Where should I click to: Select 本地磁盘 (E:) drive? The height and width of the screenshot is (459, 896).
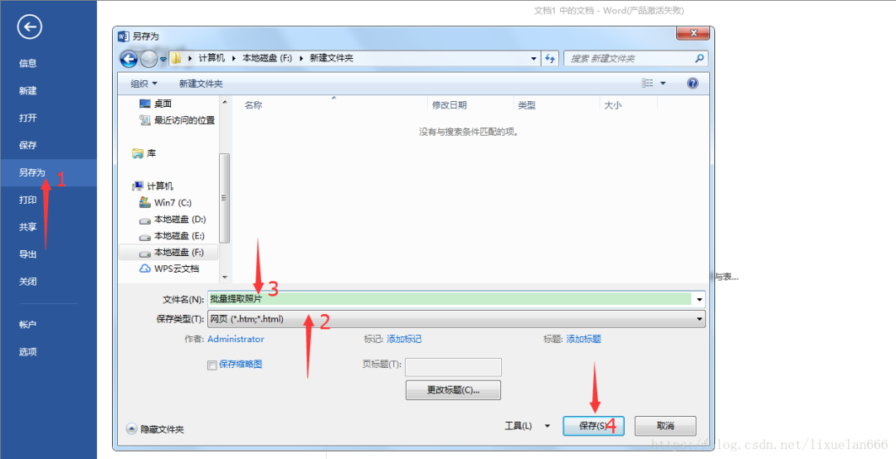(172, 236)
